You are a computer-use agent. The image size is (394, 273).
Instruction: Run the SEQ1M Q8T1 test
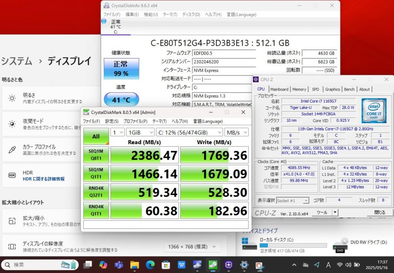pos(96,155)
